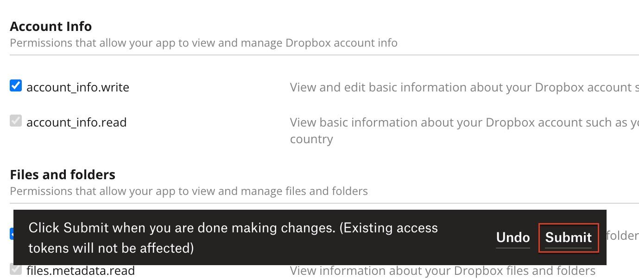The image size is (639, 279).
Task: Click the Files and folders subtitle text
Action: (190, 191)
